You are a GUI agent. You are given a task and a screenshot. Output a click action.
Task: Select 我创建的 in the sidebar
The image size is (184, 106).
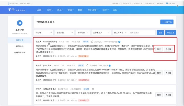[20, 46]
